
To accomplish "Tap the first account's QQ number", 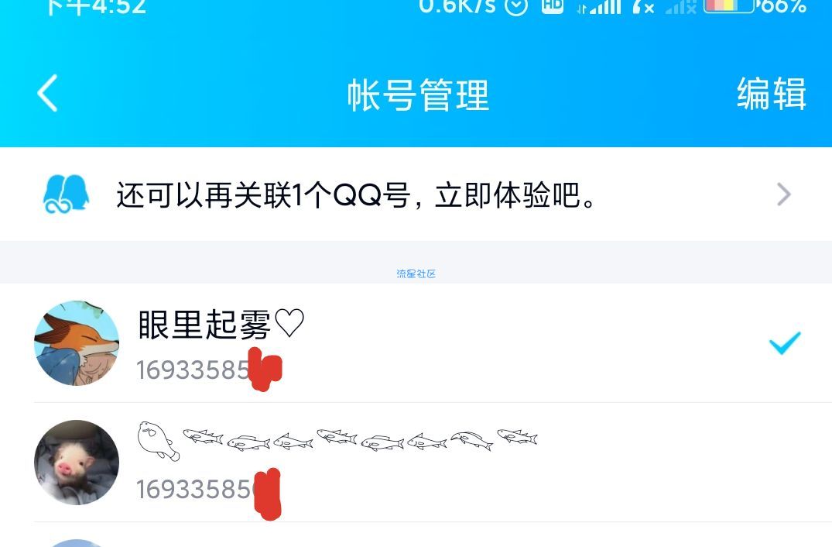I will pos(209,370).
